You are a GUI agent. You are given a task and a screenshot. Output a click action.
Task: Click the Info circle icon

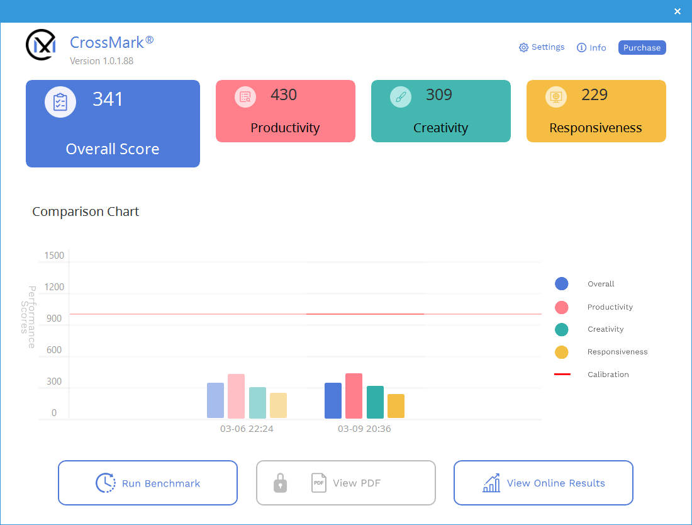(582, 47)
